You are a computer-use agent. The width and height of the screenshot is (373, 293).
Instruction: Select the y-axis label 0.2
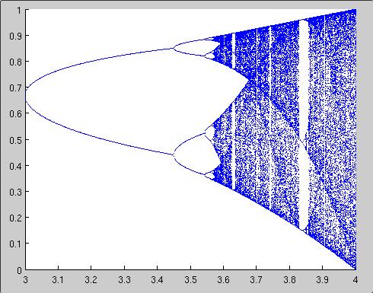(16, 218)
